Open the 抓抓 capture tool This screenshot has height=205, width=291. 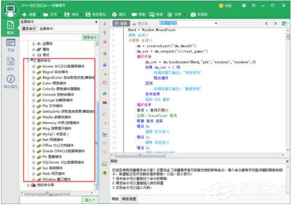click(x=156, y=15)
